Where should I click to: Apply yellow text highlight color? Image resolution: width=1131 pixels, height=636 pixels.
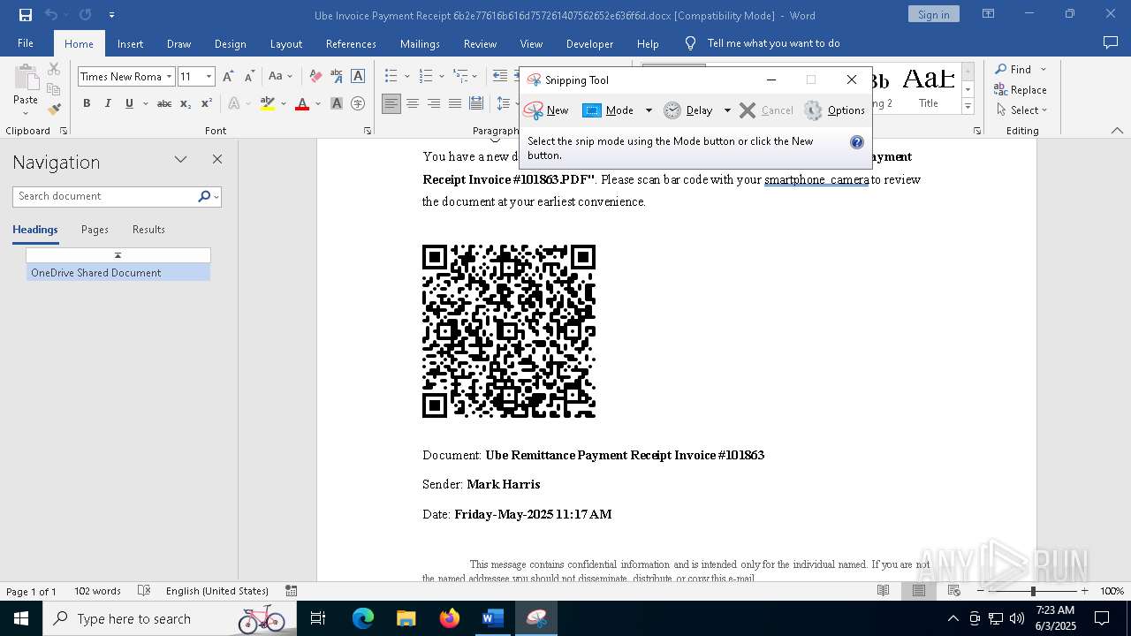coord(268,103)
